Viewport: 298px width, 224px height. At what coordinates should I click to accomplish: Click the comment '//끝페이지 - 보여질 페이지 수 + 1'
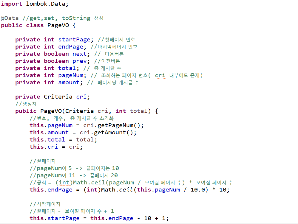[72, 211]
